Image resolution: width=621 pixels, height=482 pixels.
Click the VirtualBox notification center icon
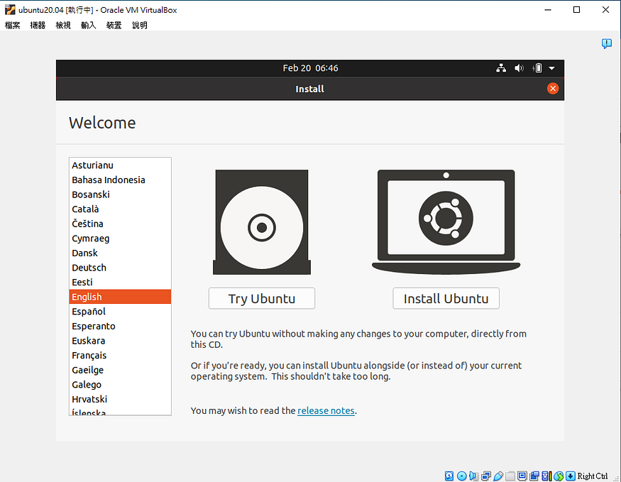(x=606, y=43)
